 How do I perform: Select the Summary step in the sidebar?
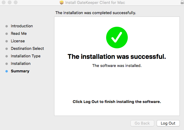click(x=20, y=71)
